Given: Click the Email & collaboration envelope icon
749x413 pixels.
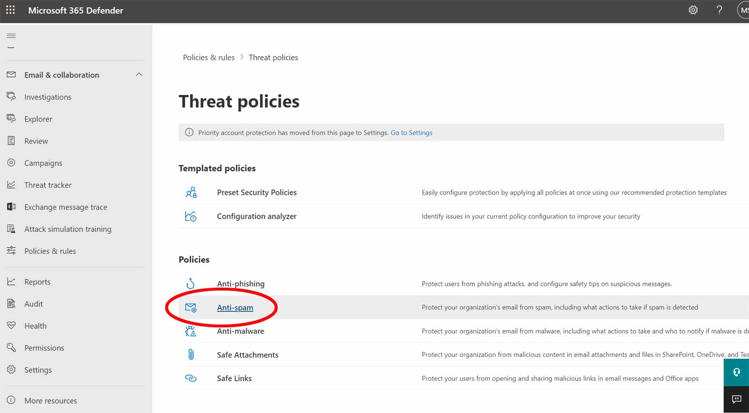Looking at the screenshot, I should [11, 74].
